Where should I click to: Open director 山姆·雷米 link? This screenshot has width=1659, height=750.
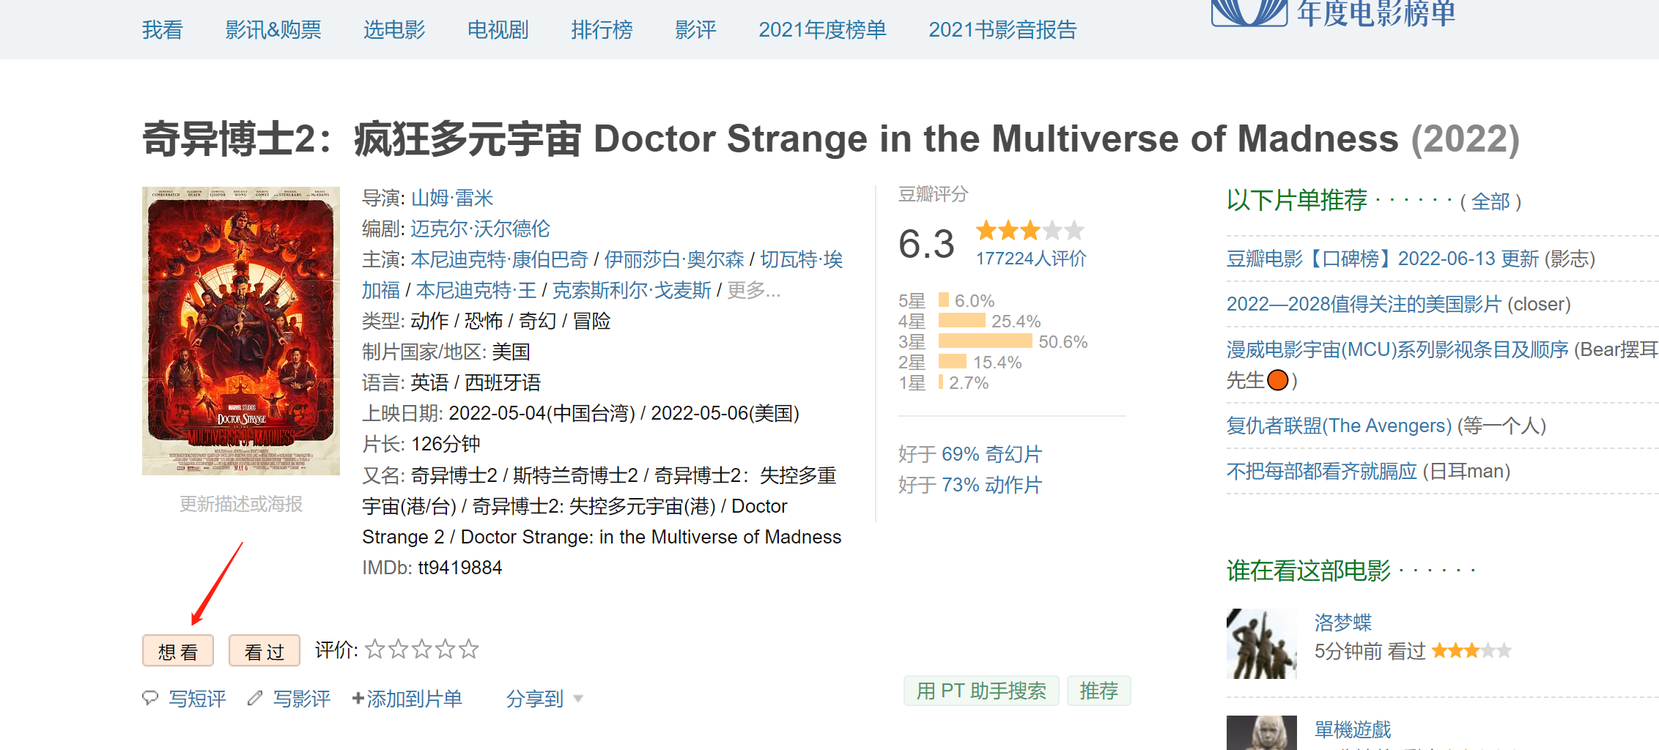(x=452, y=198)
